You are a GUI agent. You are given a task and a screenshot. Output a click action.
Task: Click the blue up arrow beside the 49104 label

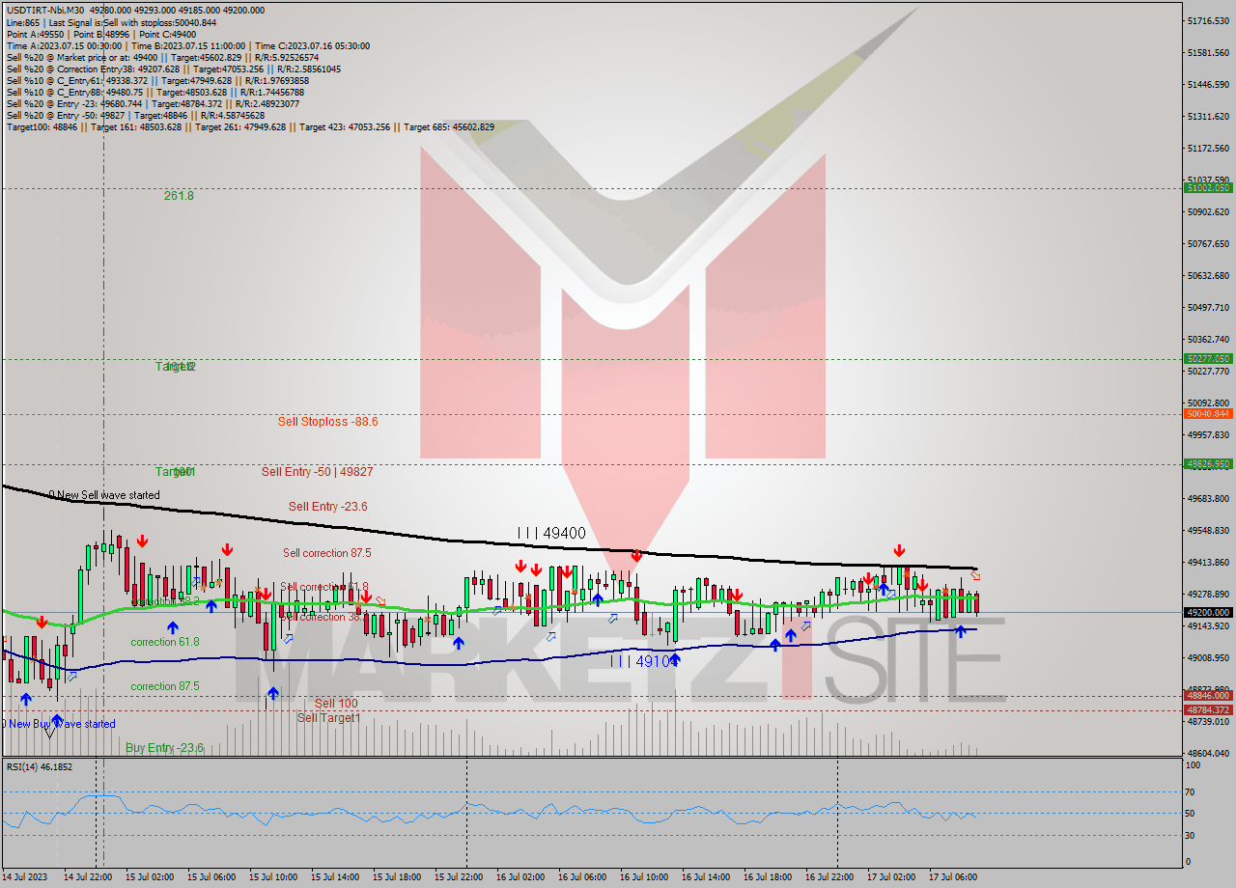675,660
